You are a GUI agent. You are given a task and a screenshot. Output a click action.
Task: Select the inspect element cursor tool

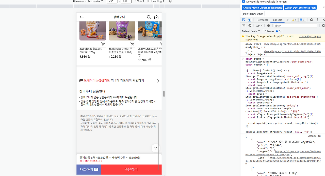tap(243, 20)
